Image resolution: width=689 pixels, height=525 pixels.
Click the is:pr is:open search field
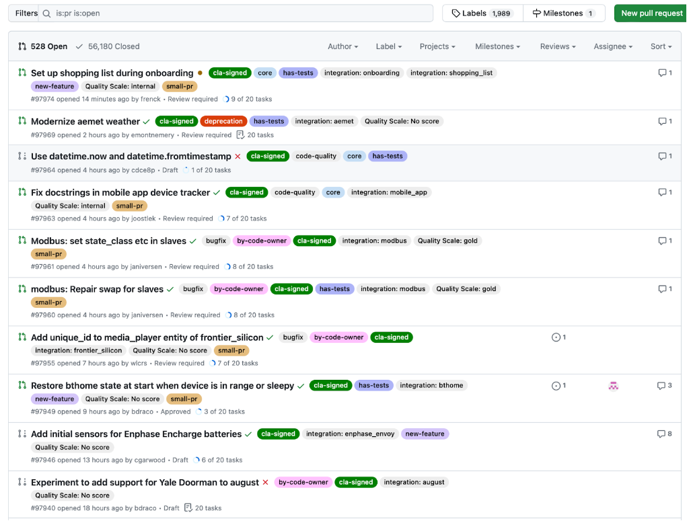point(236,13)
